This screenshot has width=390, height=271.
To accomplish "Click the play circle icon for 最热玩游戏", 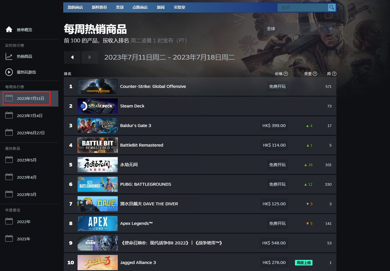I will click(x=9, y=72).
